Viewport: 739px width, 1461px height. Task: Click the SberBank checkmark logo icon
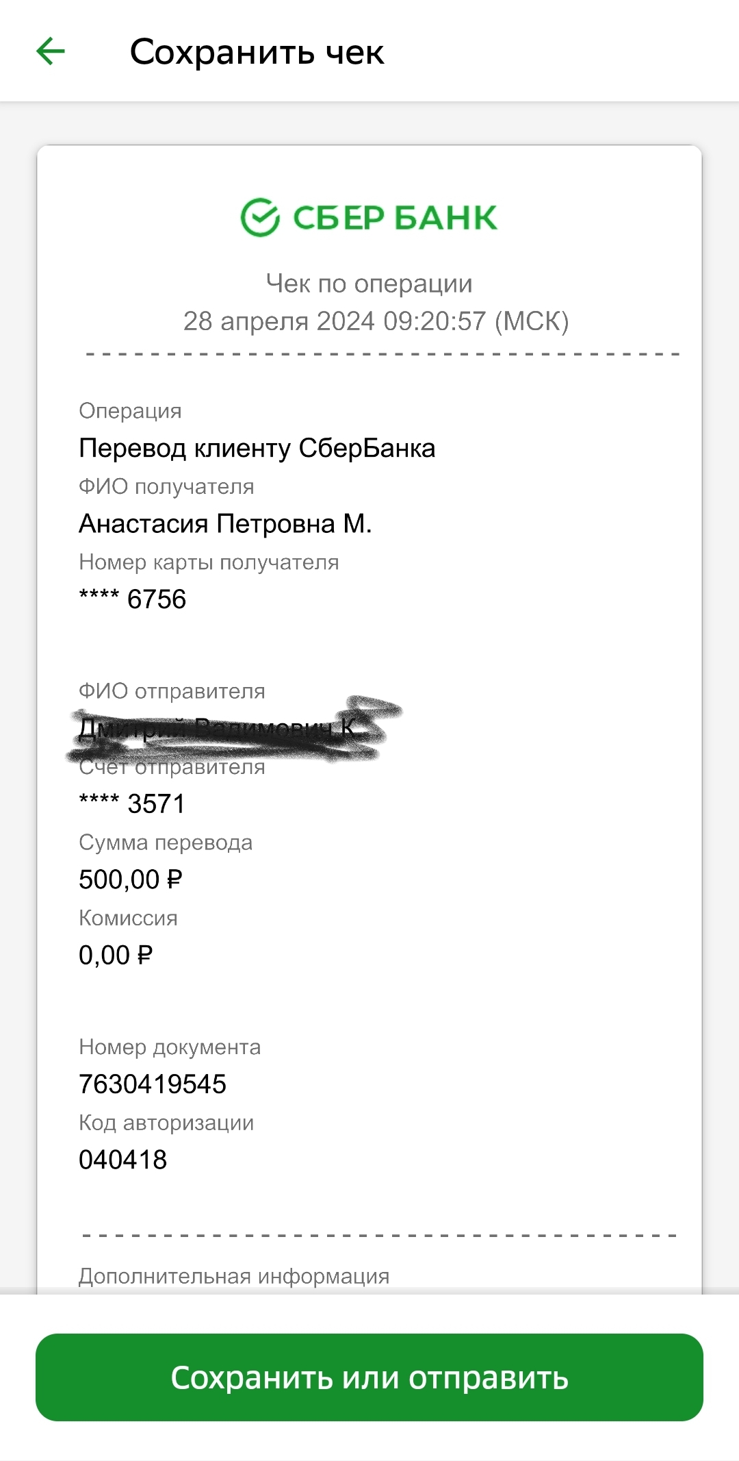[260, 218]
